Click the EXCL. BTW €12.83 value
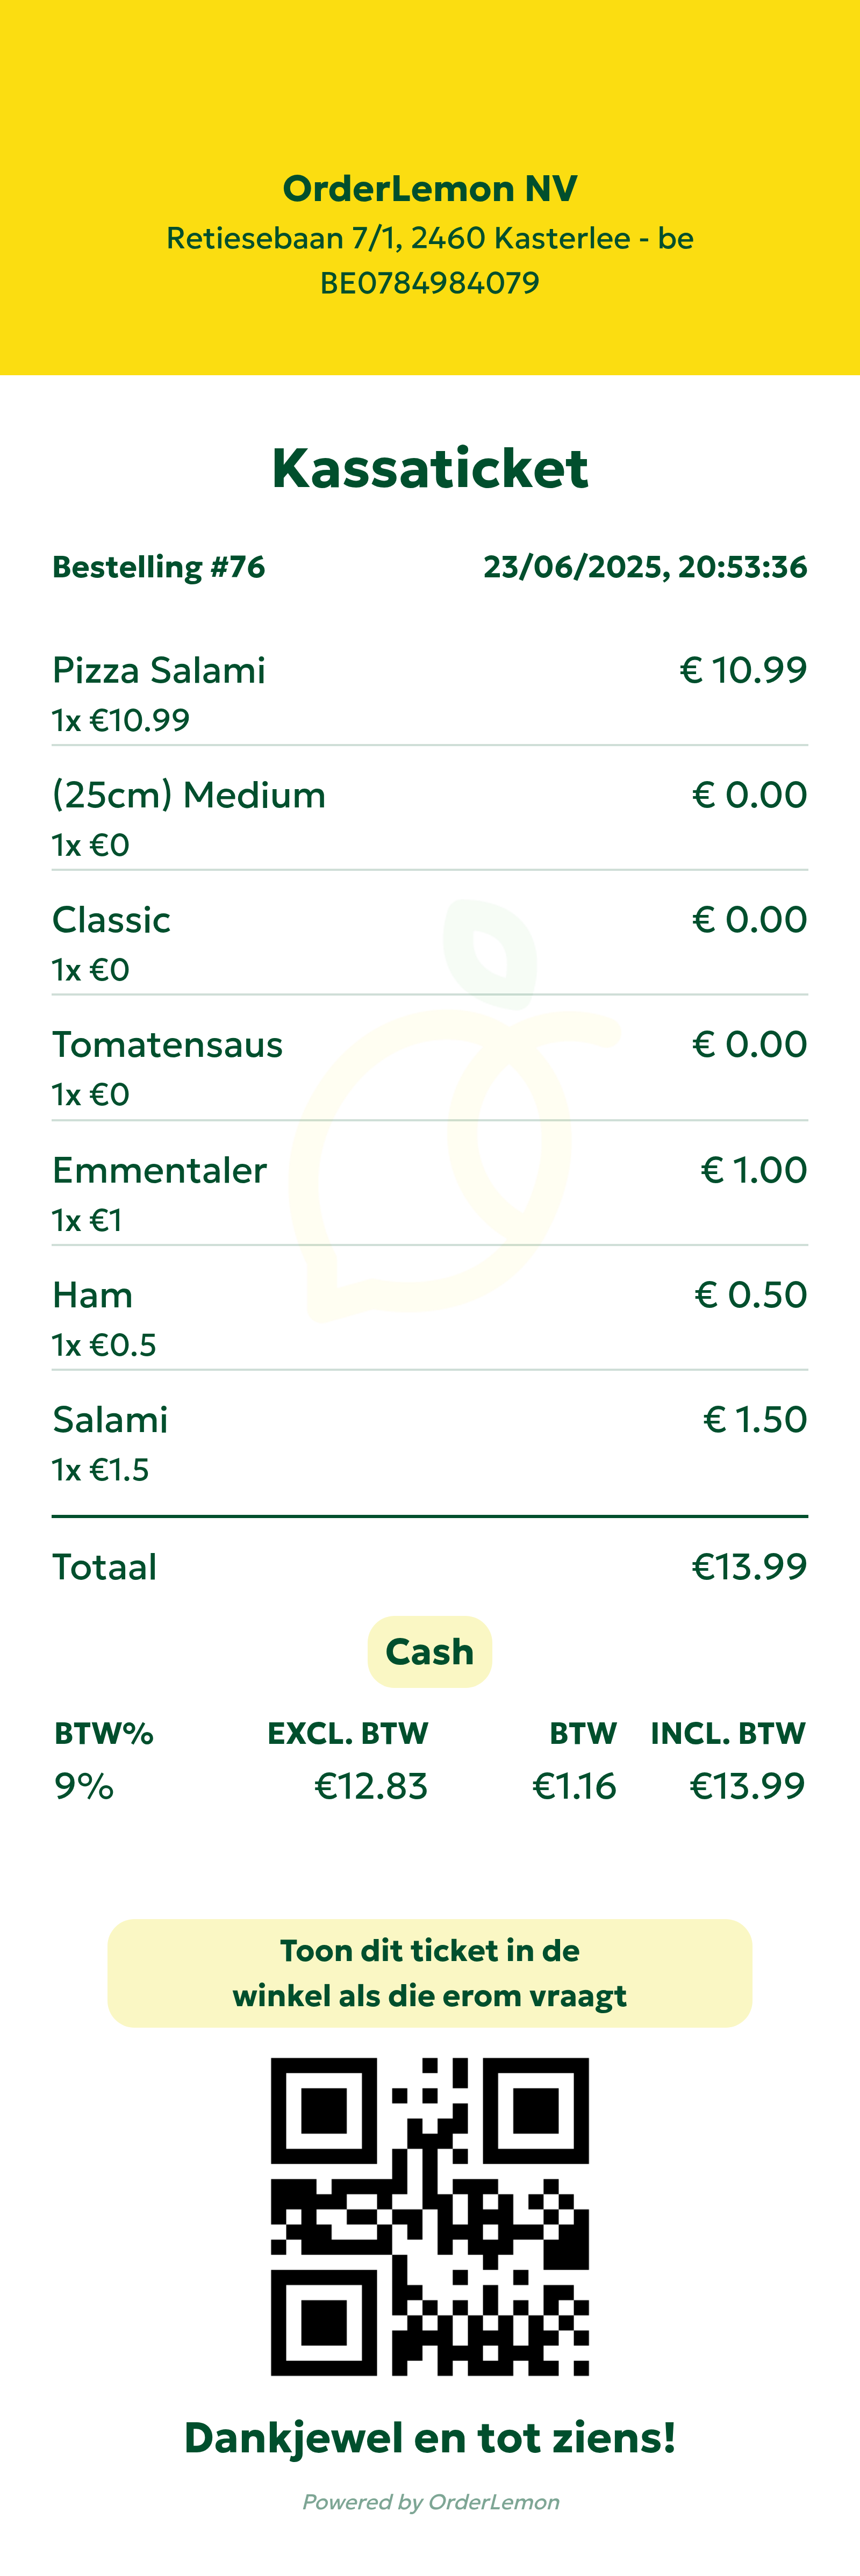The height and width of the screenshot is (2576, 860). click(x=371, y=1786)
